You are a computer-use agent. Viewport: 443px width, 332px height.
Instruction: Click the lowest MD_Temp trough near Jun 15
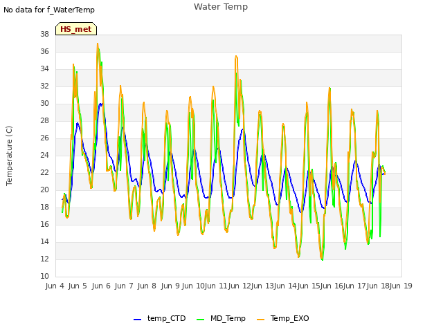[323, 260]
